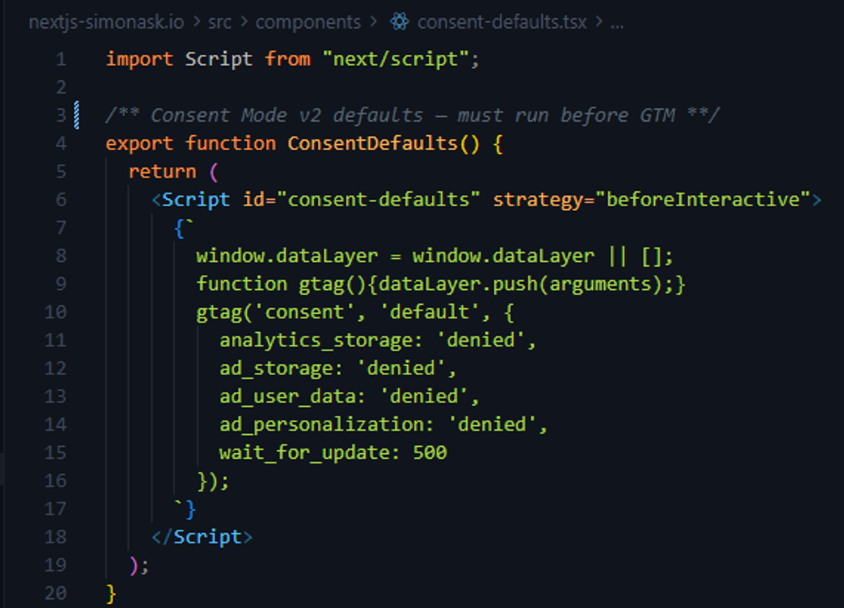Click the React file icon in breadcrumb
The height and width of the screenshot is (608, 844).
click(x=400, y=23)
